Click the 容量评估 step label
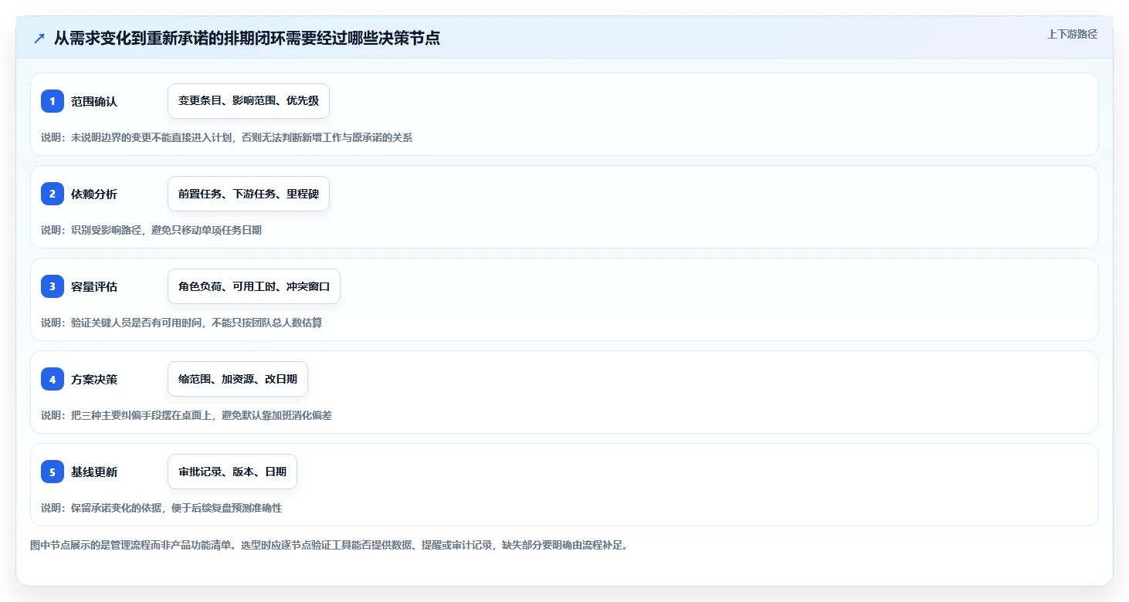The height and width of the screenshot is (602, 1129). pyautogui.click(x=94, y=286)
